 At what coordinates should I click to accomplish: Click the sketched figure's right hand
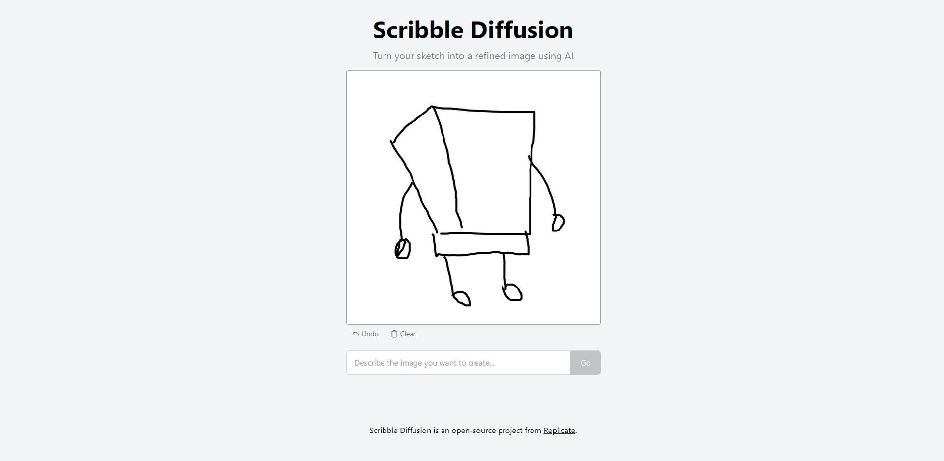tap(558, 222)
